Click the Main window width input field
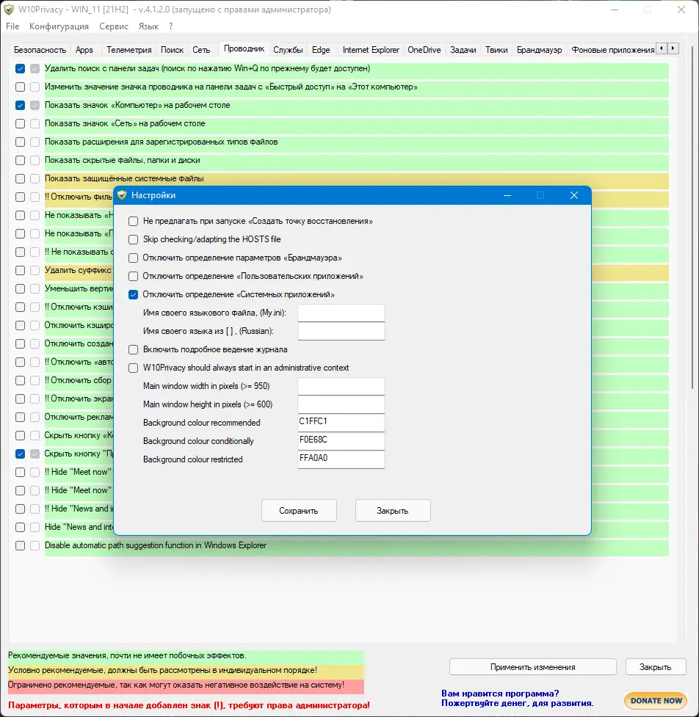699x717 pixels. (x=341, y=386)
